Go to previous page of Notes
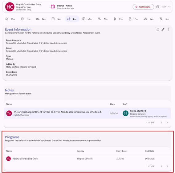This screenshot has height=173, width=175. click(x=161, y=123)
